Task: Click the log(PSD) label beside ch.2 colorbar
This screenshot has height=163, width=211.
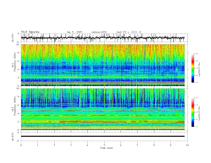Action: [x=200, y=113]
